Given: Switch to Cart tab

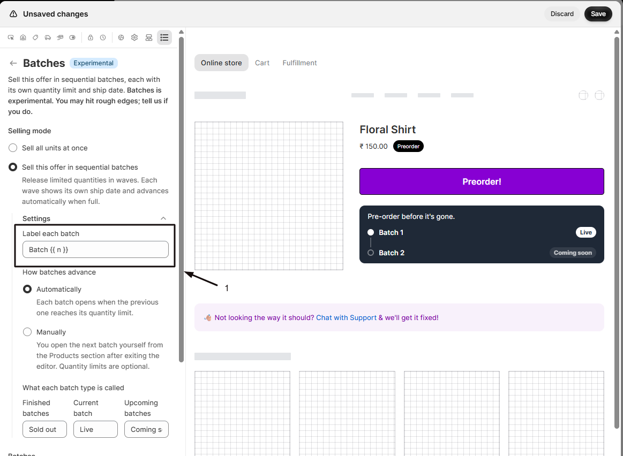Looking at the screenshot, I should coord(262,63).
